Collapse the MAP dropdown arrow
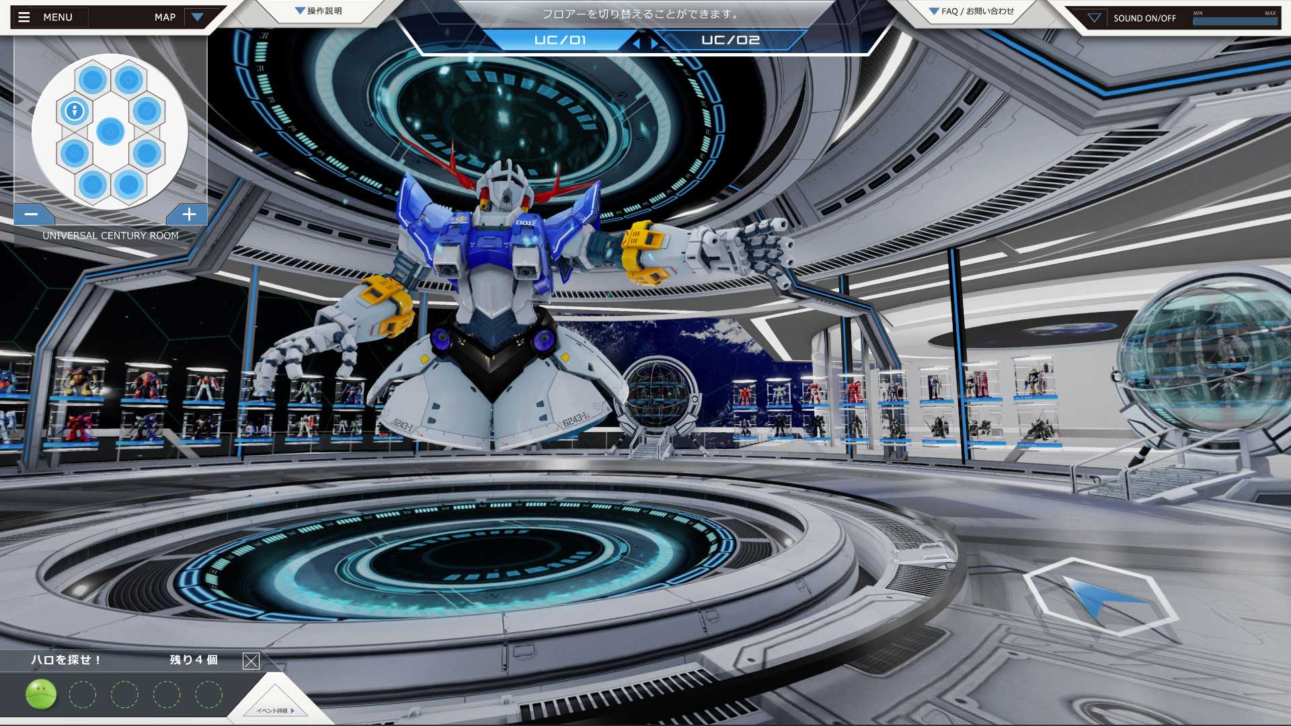The image size is (1291, 726). [x=197, y=17]
